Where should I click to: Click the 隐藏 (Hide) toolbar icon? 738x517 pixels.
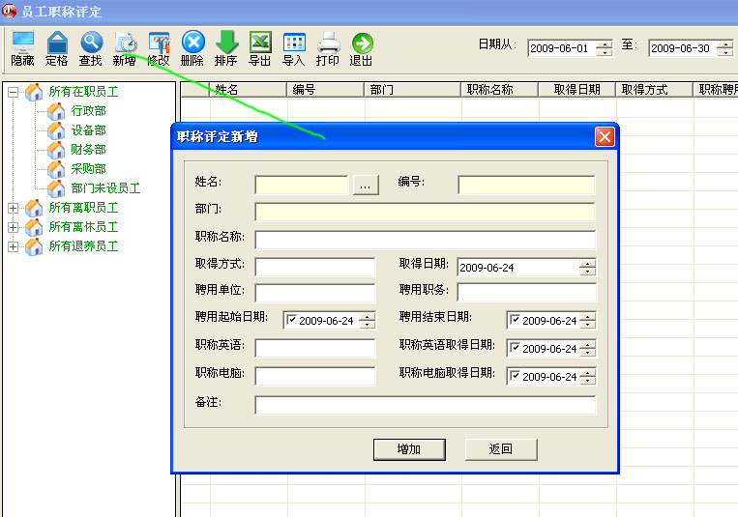pos(22,48)
